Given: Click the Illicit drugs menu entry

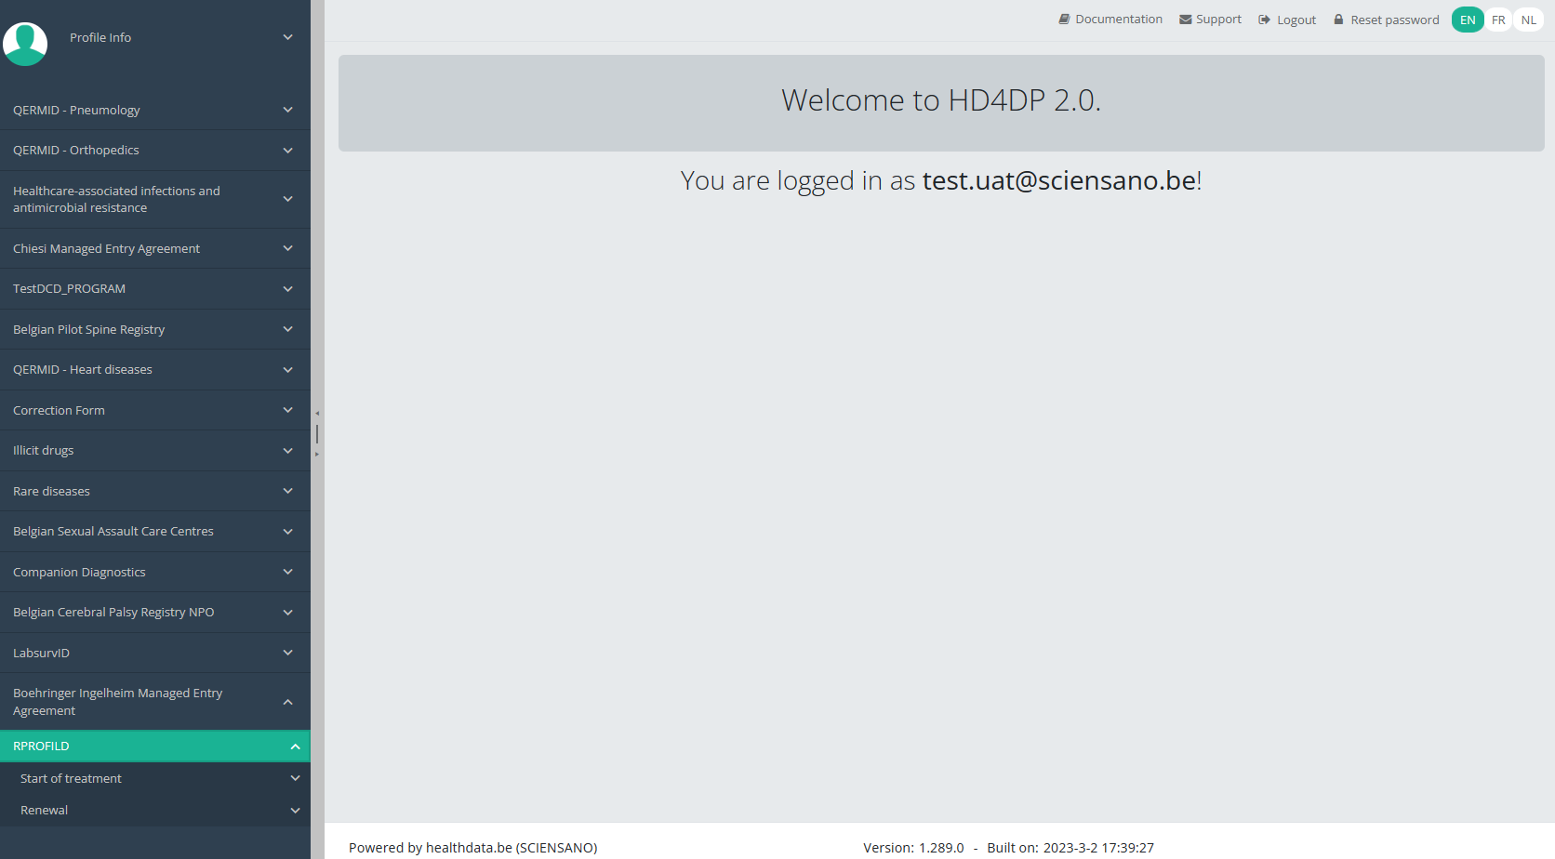Looking at the screenshot, I should (x=43, y=450).
